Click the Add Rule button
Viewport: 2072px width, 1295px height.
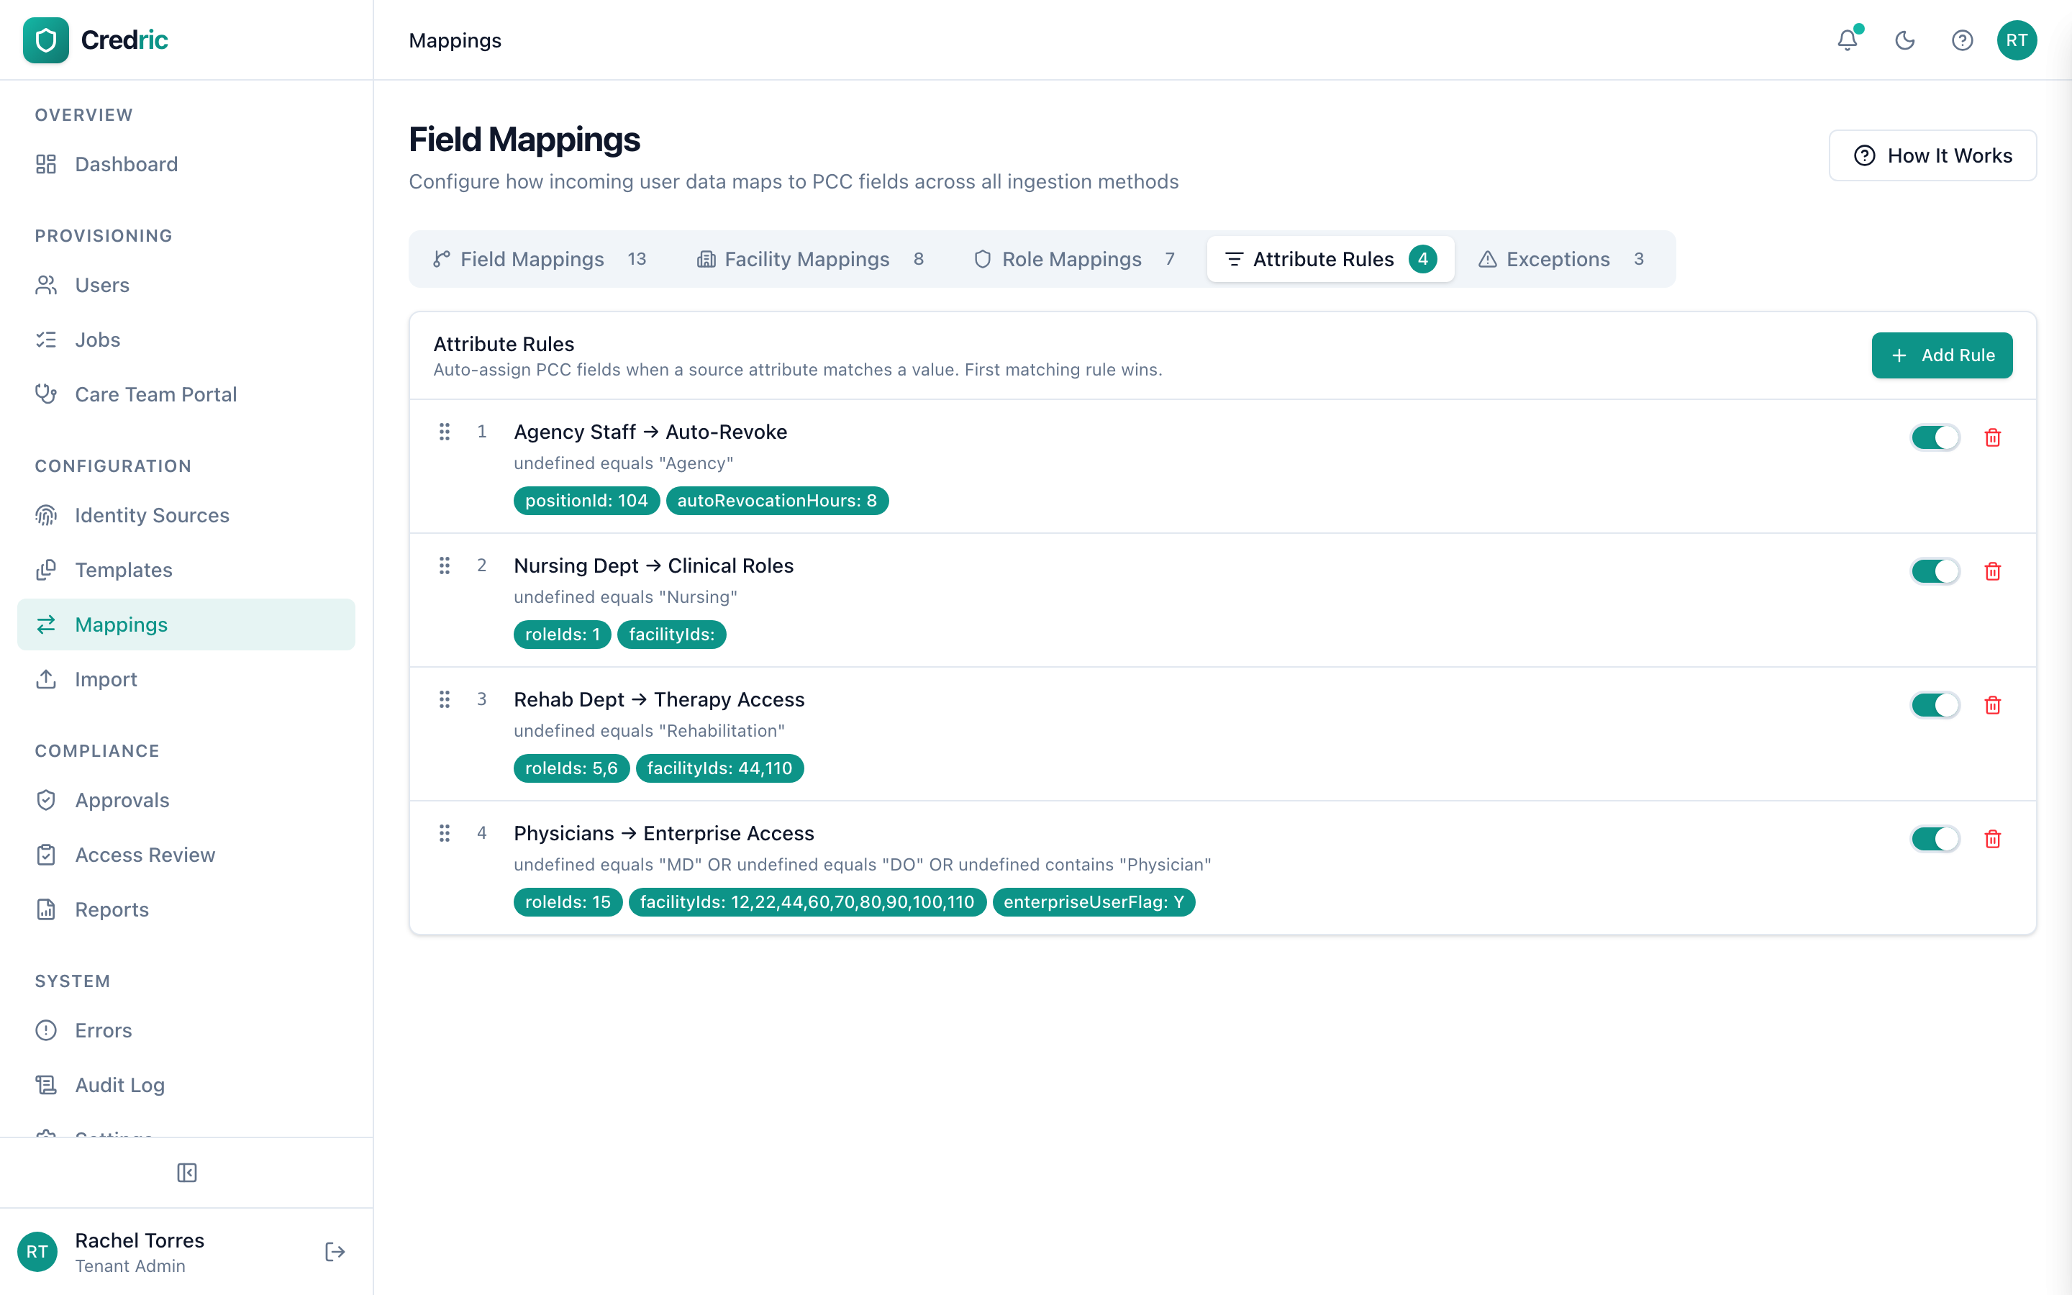click(x=1942, y=355)
